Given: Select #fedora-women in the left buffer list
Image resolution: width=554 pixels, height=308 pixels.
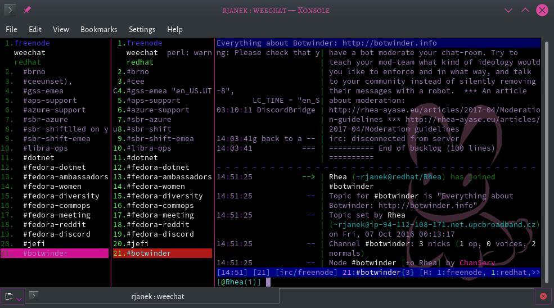Looking at the screenshot, I should click(52, 186).
